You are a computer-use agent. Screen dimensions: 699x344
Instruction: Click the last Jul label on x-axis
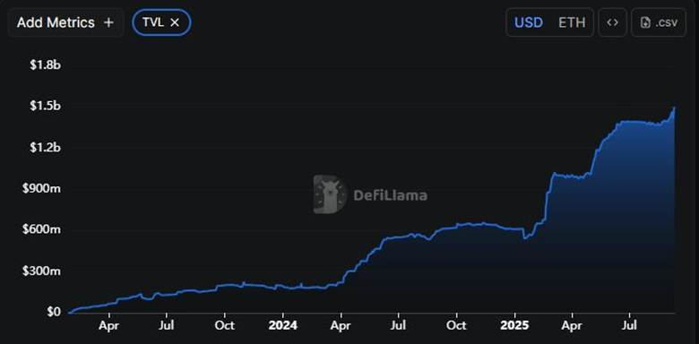pyautogui.click(x=630, y=325)
